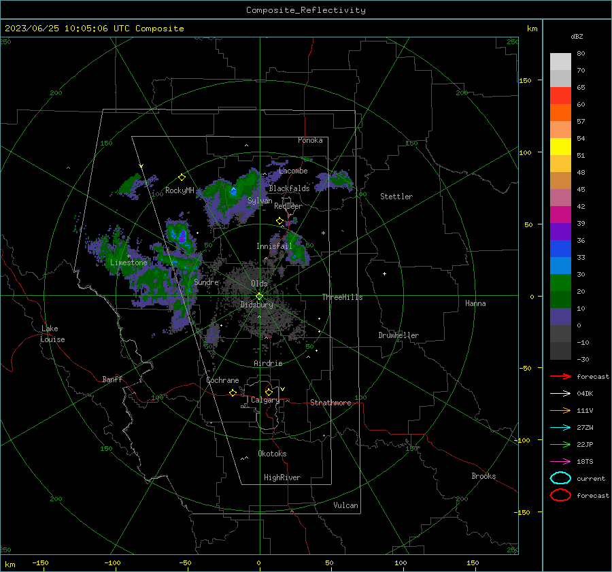Click the Calgary city label
Screen dimensions: 612x572
click(265, 400)
